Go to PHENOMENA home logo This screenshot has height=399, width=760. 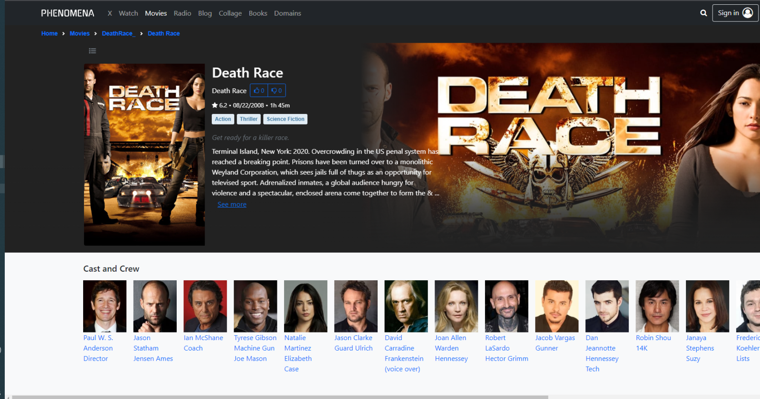[x=67, y=13]
